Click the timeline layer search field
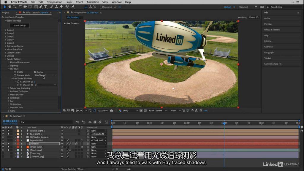The width and height of the screenshot is (304, 171). click(47, 122)
